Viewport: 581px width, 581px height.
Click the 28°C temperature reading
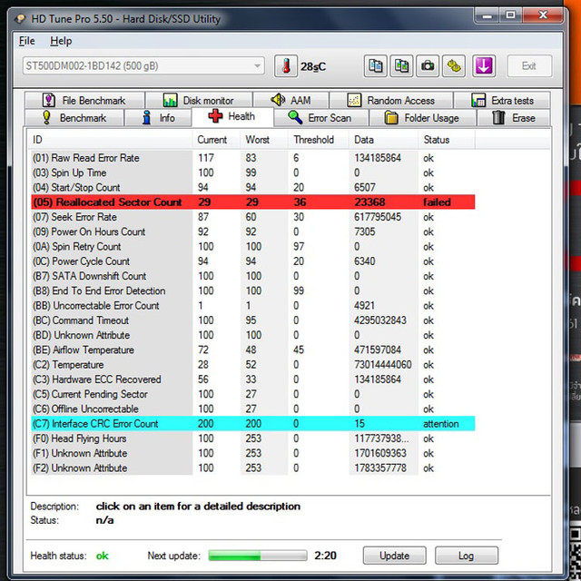[x=313, y=66]
